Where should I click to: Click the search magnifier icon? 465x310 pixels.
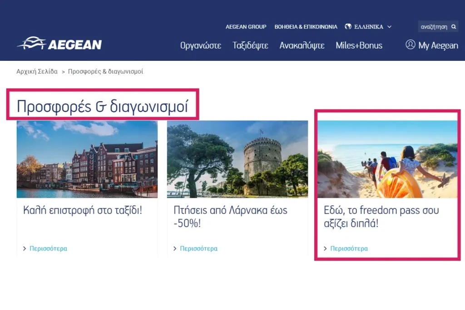(x=454, y=27)
